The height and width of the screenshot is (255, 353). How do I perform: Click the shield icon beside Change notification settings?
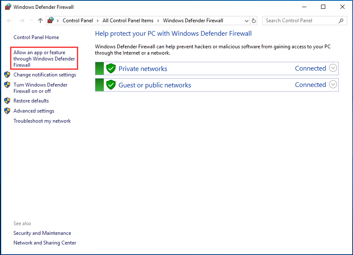click(7, 74)
